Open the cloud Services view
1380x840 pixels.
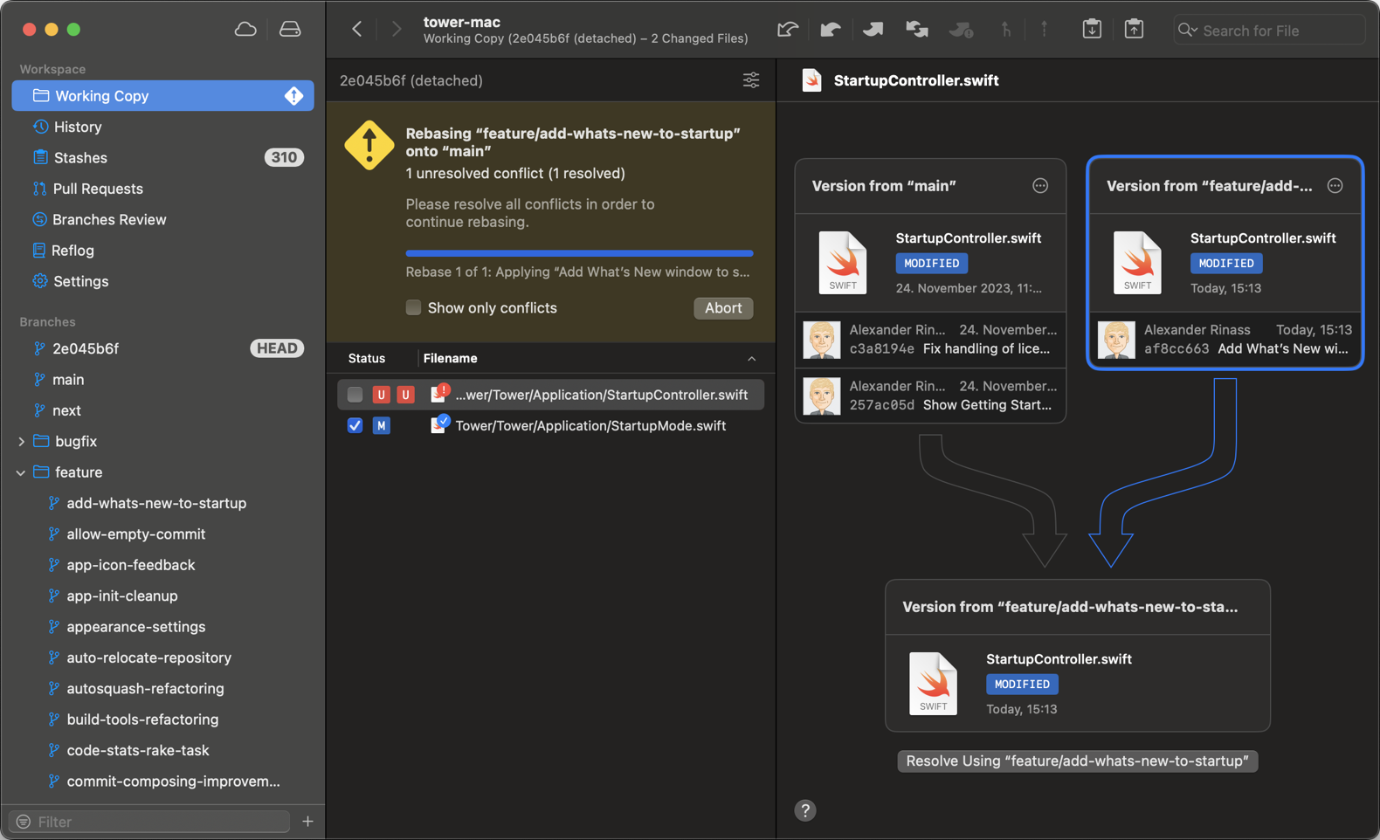[x=245, y=30]
